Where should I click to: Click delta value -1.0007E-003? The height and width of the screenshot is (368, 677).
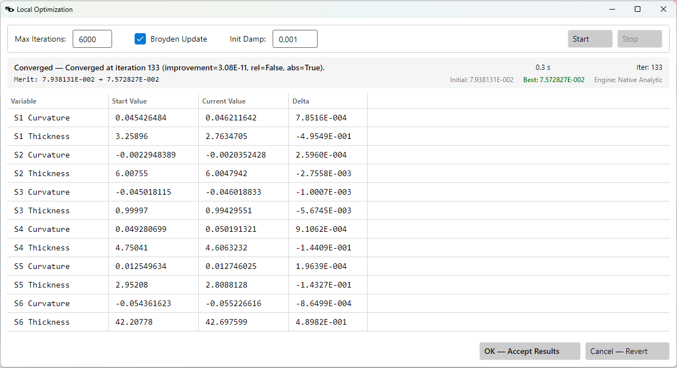(323, 192)
